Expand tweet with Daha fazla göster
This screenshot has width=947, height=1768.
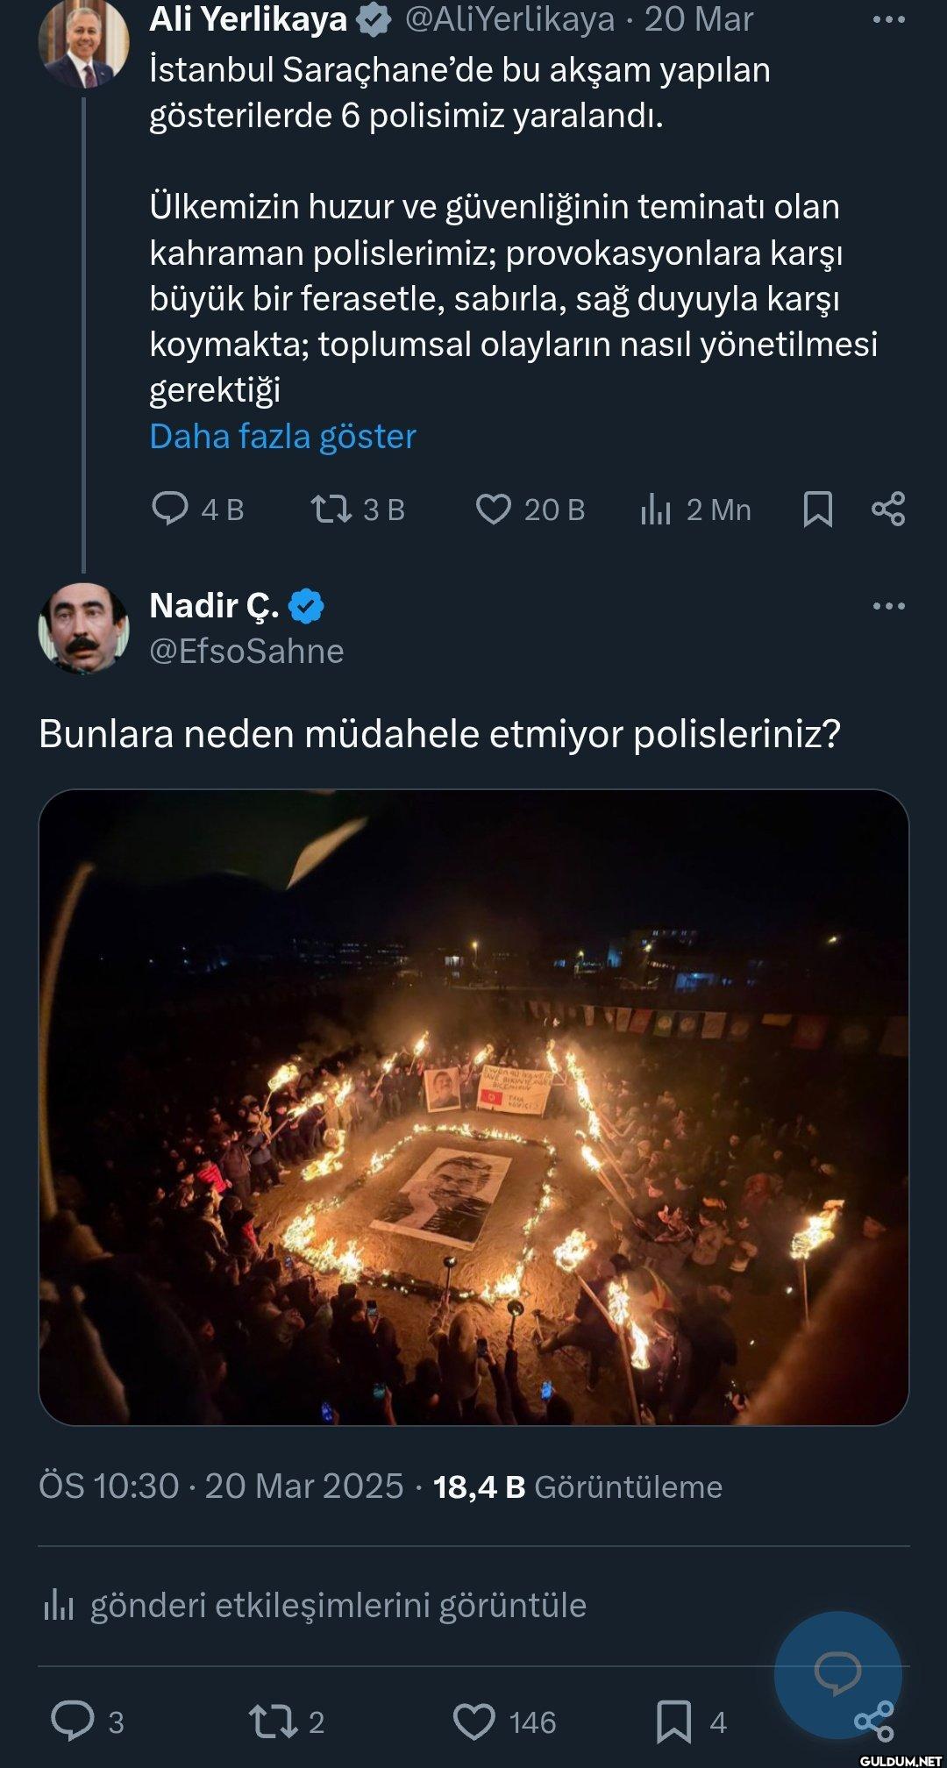coord(282,436)
